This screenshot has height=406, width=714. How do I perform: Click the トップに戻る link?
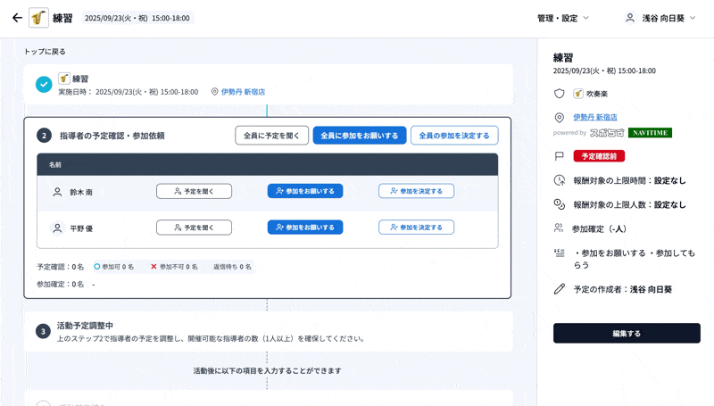[x=45, y=52]
